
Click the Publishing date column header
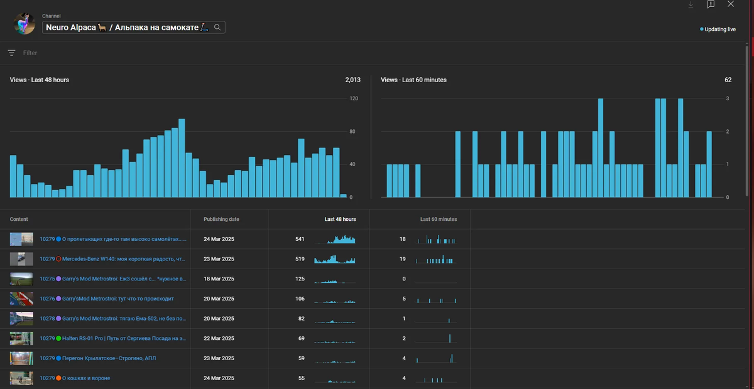click(221, 219)
